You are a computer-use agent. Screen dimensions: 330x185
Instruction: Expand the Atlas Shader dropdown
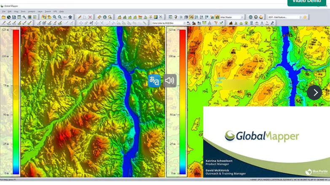(x=242, y=17)
